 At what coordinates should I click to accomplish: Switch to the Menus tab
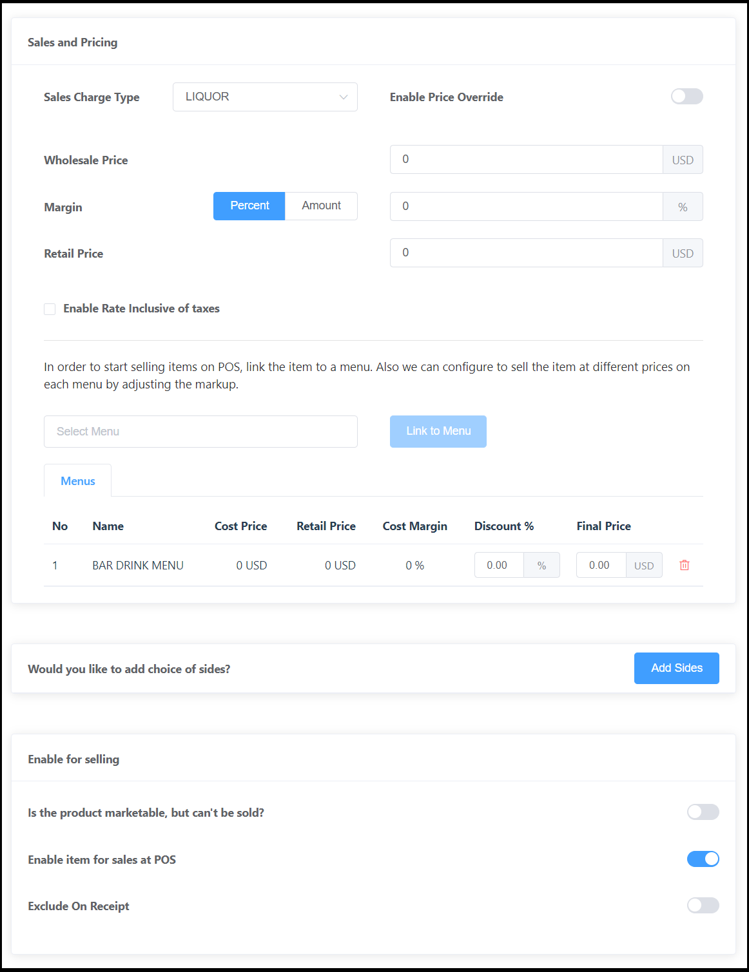pos(78,481)
